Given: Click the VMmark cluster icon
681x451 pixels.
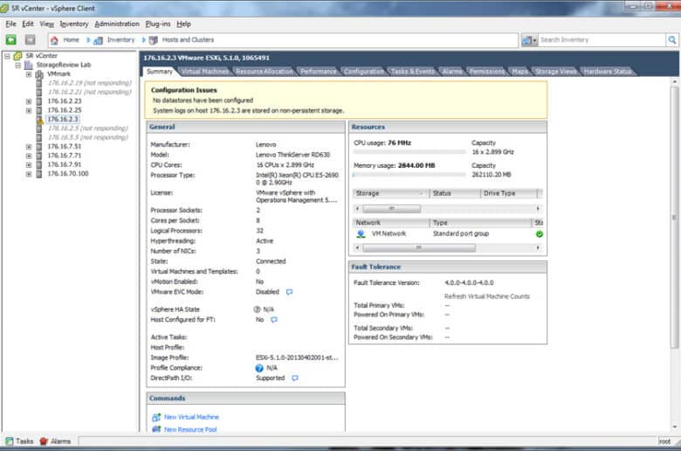Looking at the screenshot, I should coord(39,74).
